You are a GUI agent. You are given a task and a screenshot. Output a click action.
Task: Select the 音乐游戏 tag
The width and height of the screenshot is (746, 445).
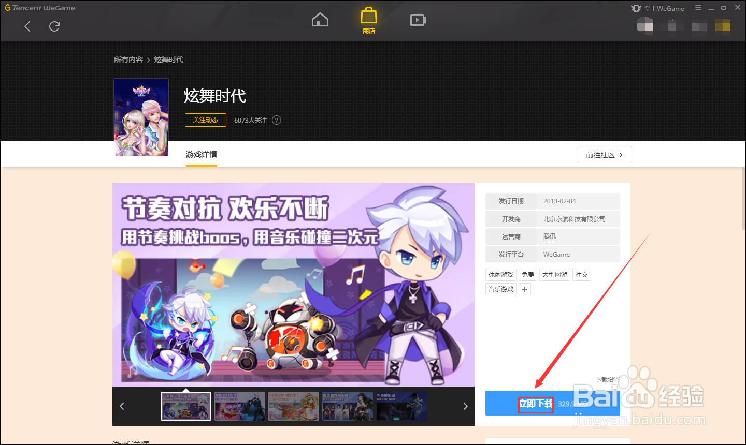[x=501, y=289]
